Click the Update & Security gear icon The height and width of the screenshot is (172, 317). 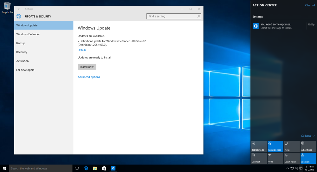(19, 17)
